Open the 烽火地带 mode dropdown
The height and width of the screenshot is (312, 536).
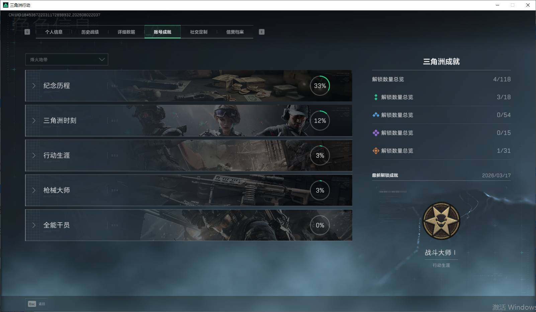(67, 60)
